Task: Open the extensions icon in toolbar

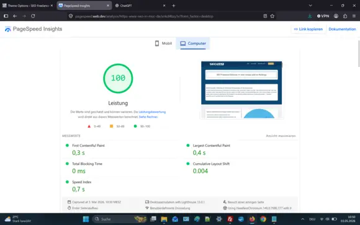Action: pos(345,16)
